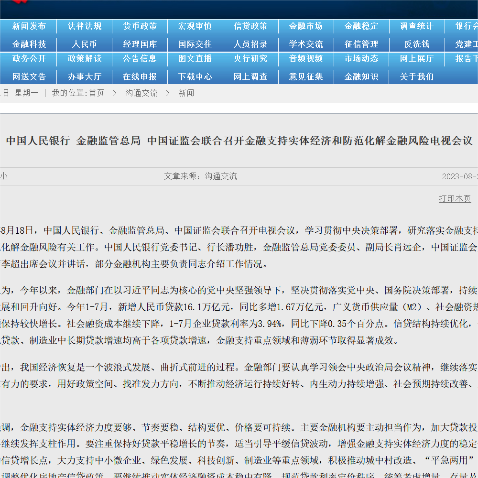Go to 反洗钱 section

tap(417, 44)
